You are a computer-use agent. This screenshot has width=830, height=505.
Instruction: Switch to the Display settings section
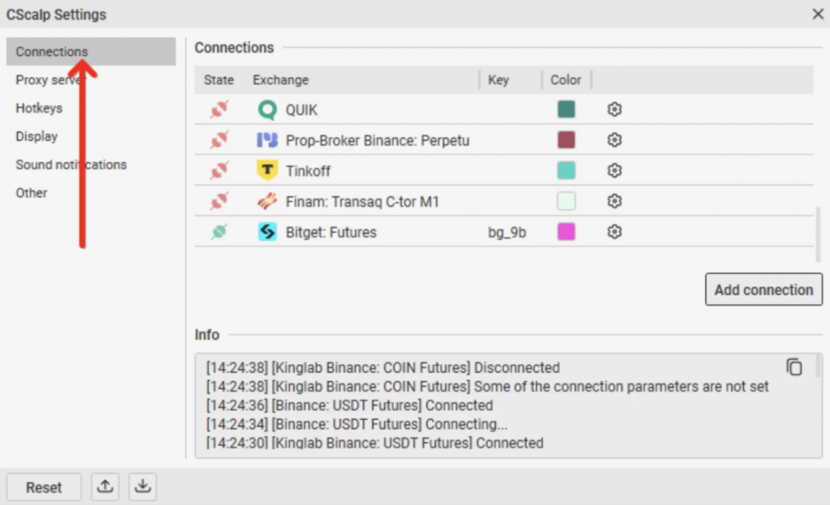[x=36, y=136]
